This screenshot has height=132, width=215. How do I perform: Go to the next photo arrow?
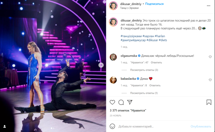point(101,65)
